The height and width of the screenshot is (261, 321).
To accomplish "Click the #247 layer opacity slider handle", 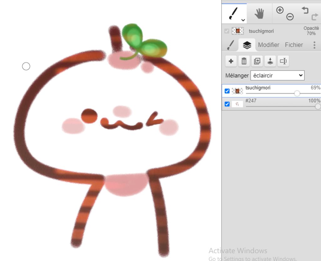I will point(318,106).
